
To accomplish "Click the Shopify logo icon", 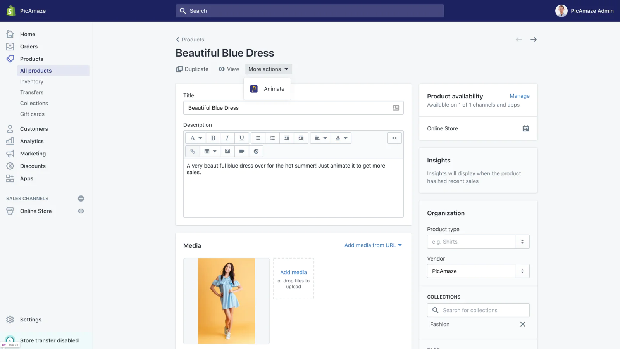I will tap(11, 11).
